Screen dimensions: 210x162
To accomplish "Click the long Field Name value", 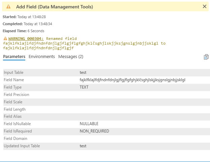I will pos(132,80).
